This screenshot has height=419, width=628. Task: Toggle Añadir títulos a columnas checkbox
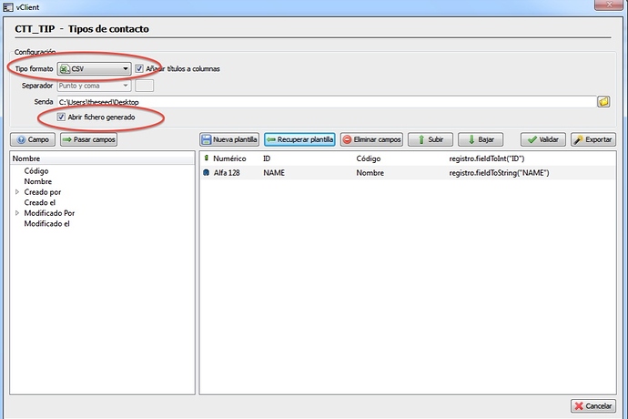(139, 68)
